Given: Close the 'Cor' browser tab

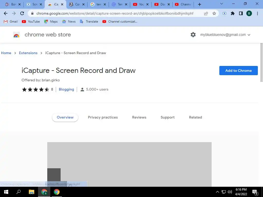Looking at the screenshot, I should [83, 4].
